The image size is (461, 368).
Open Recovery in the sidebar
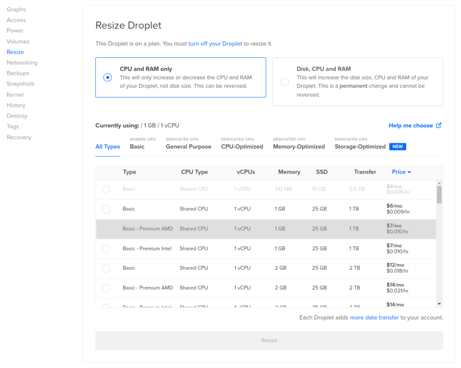click(x=19, y=137)
